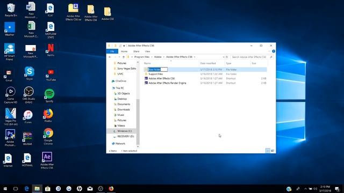Viewport: 344px width, 193px height.
Task: Open the Home ribbon tab
Action: [x=124, y=51]
